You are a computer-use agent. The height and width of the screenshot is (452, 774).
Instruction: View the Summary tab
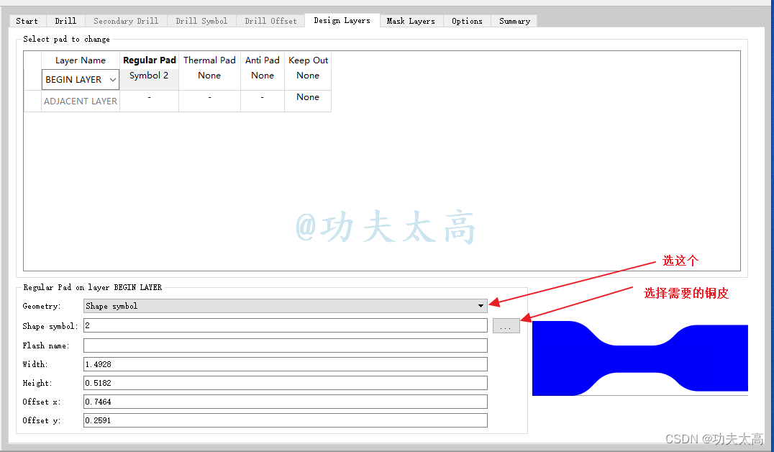coord(514,21)
